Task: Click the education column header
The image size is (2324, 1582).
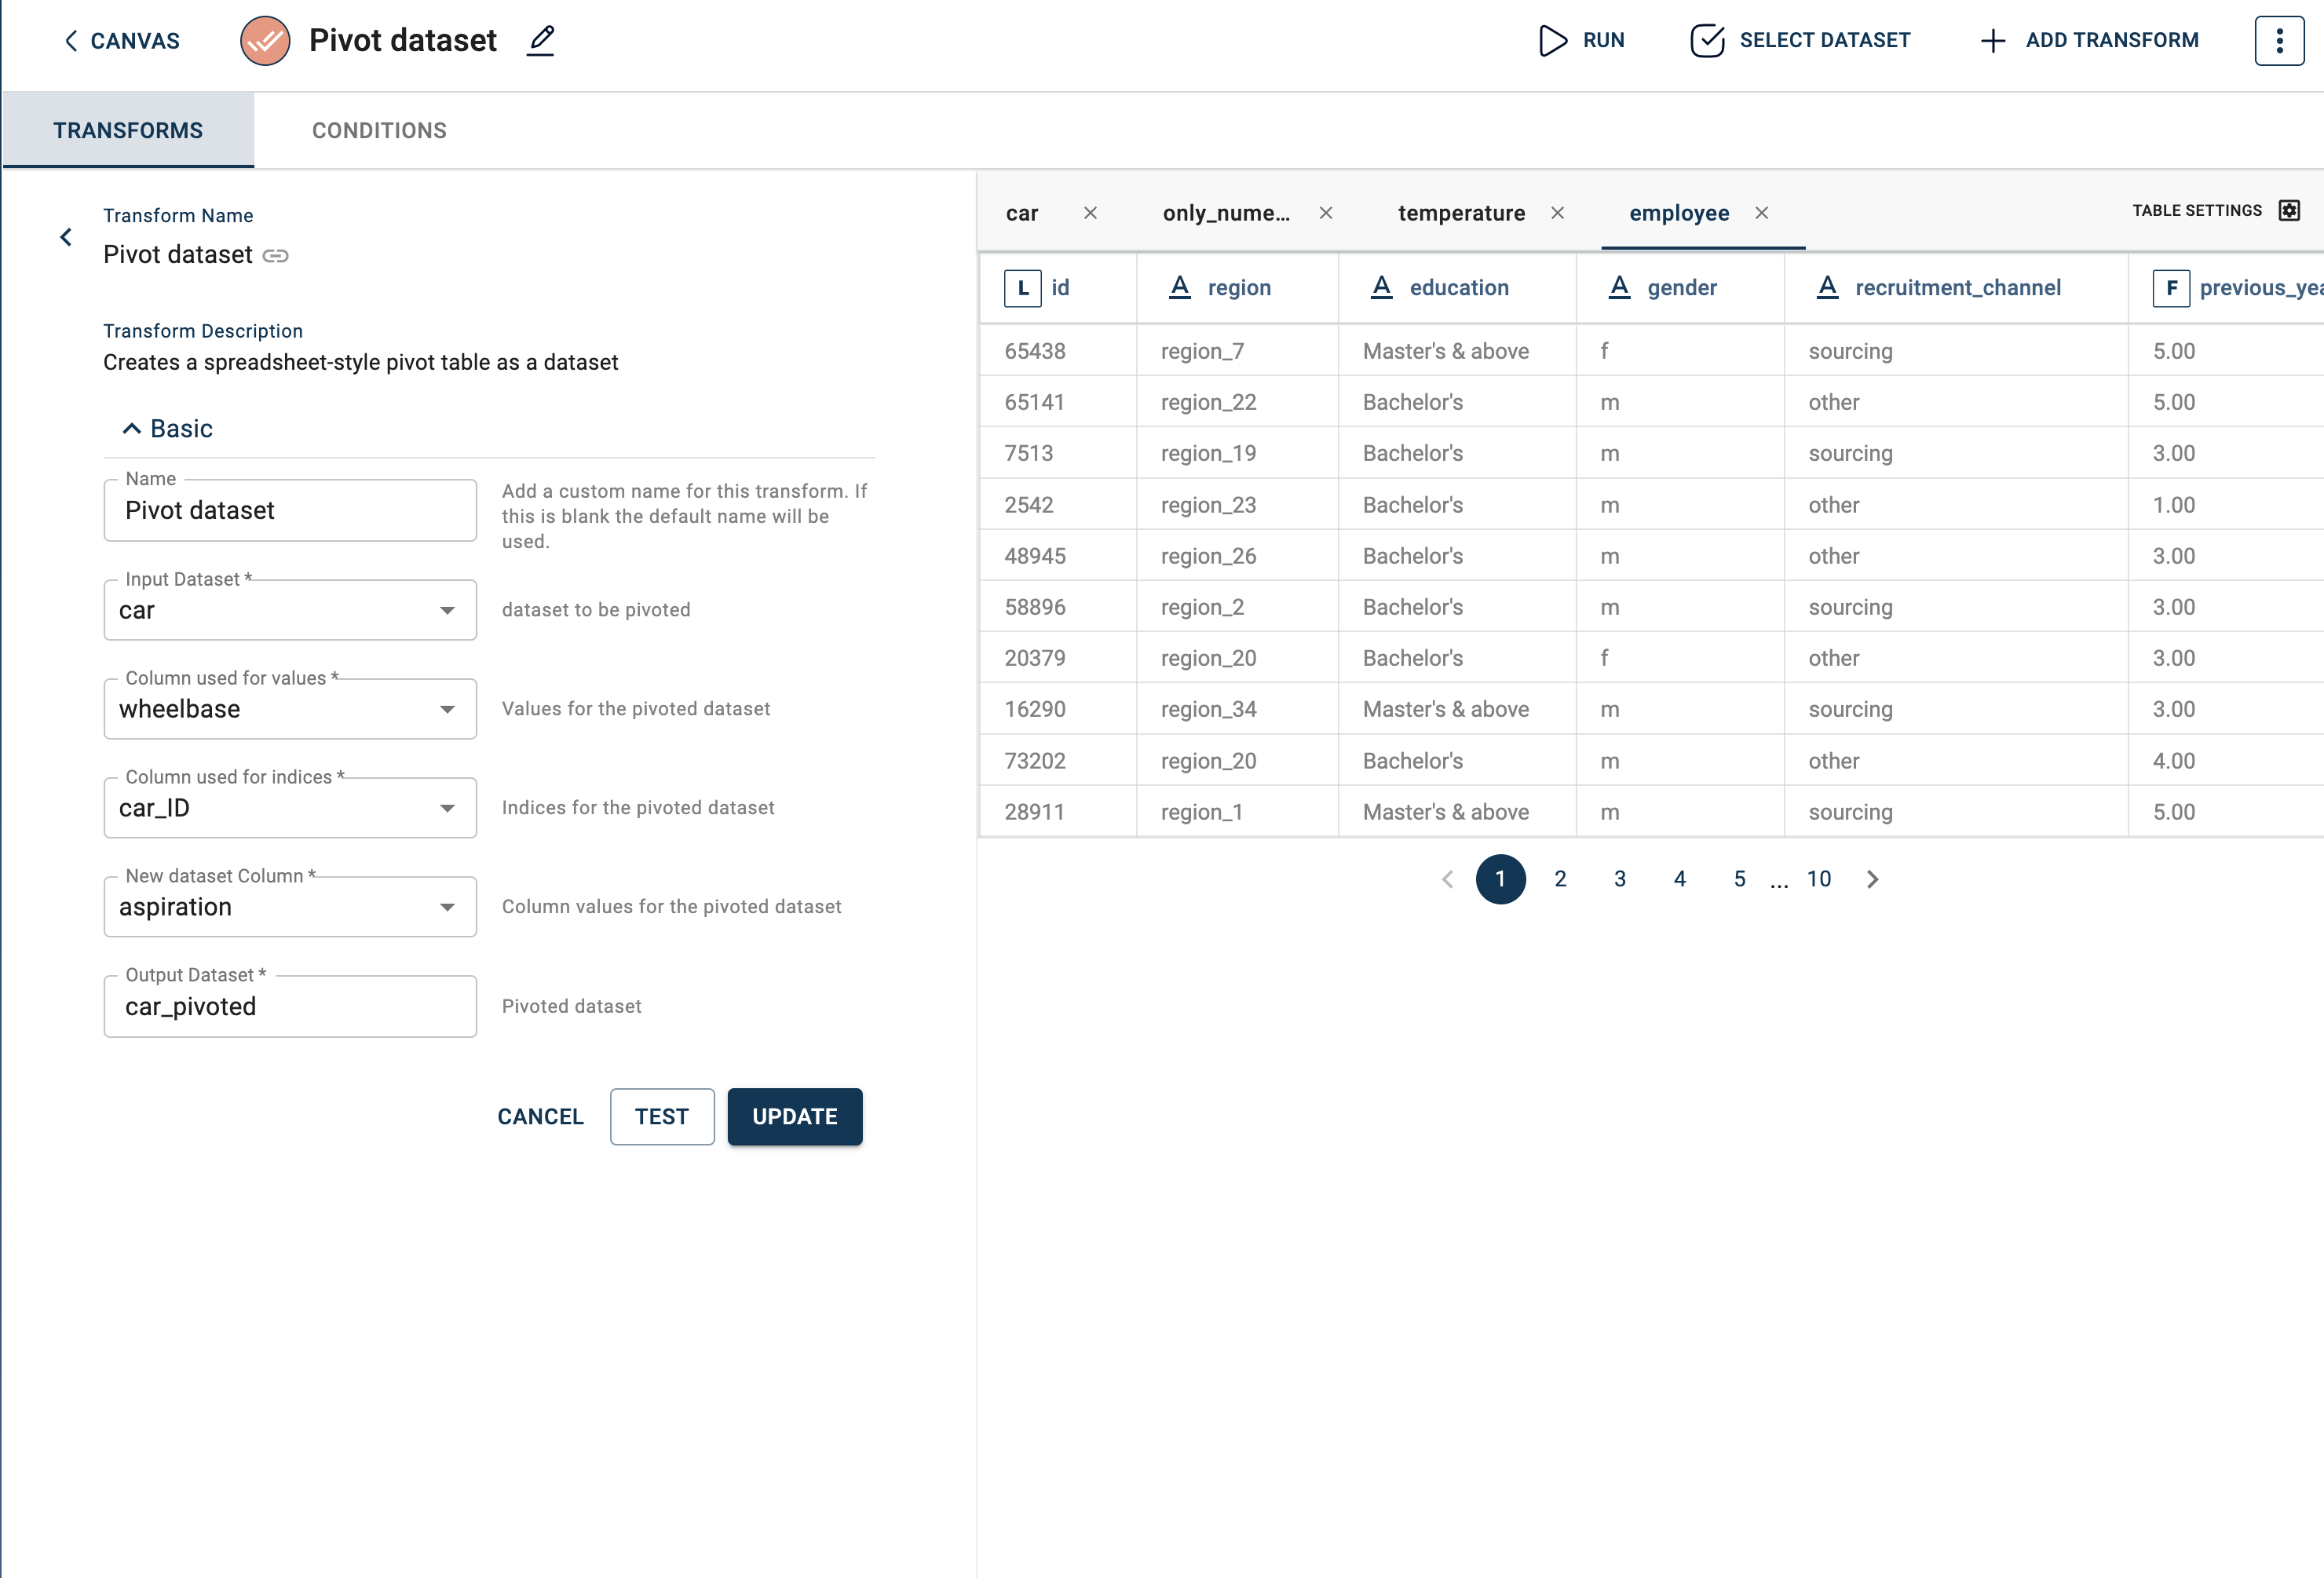Action: tap(1458, 288)
